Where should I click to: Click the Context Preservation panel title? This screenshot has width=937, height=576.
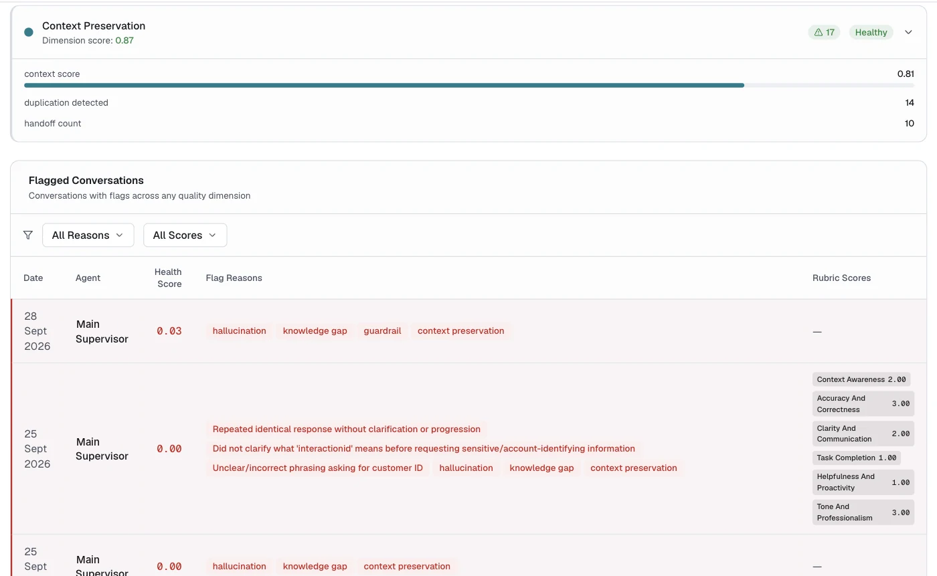(x=94, y=26)
